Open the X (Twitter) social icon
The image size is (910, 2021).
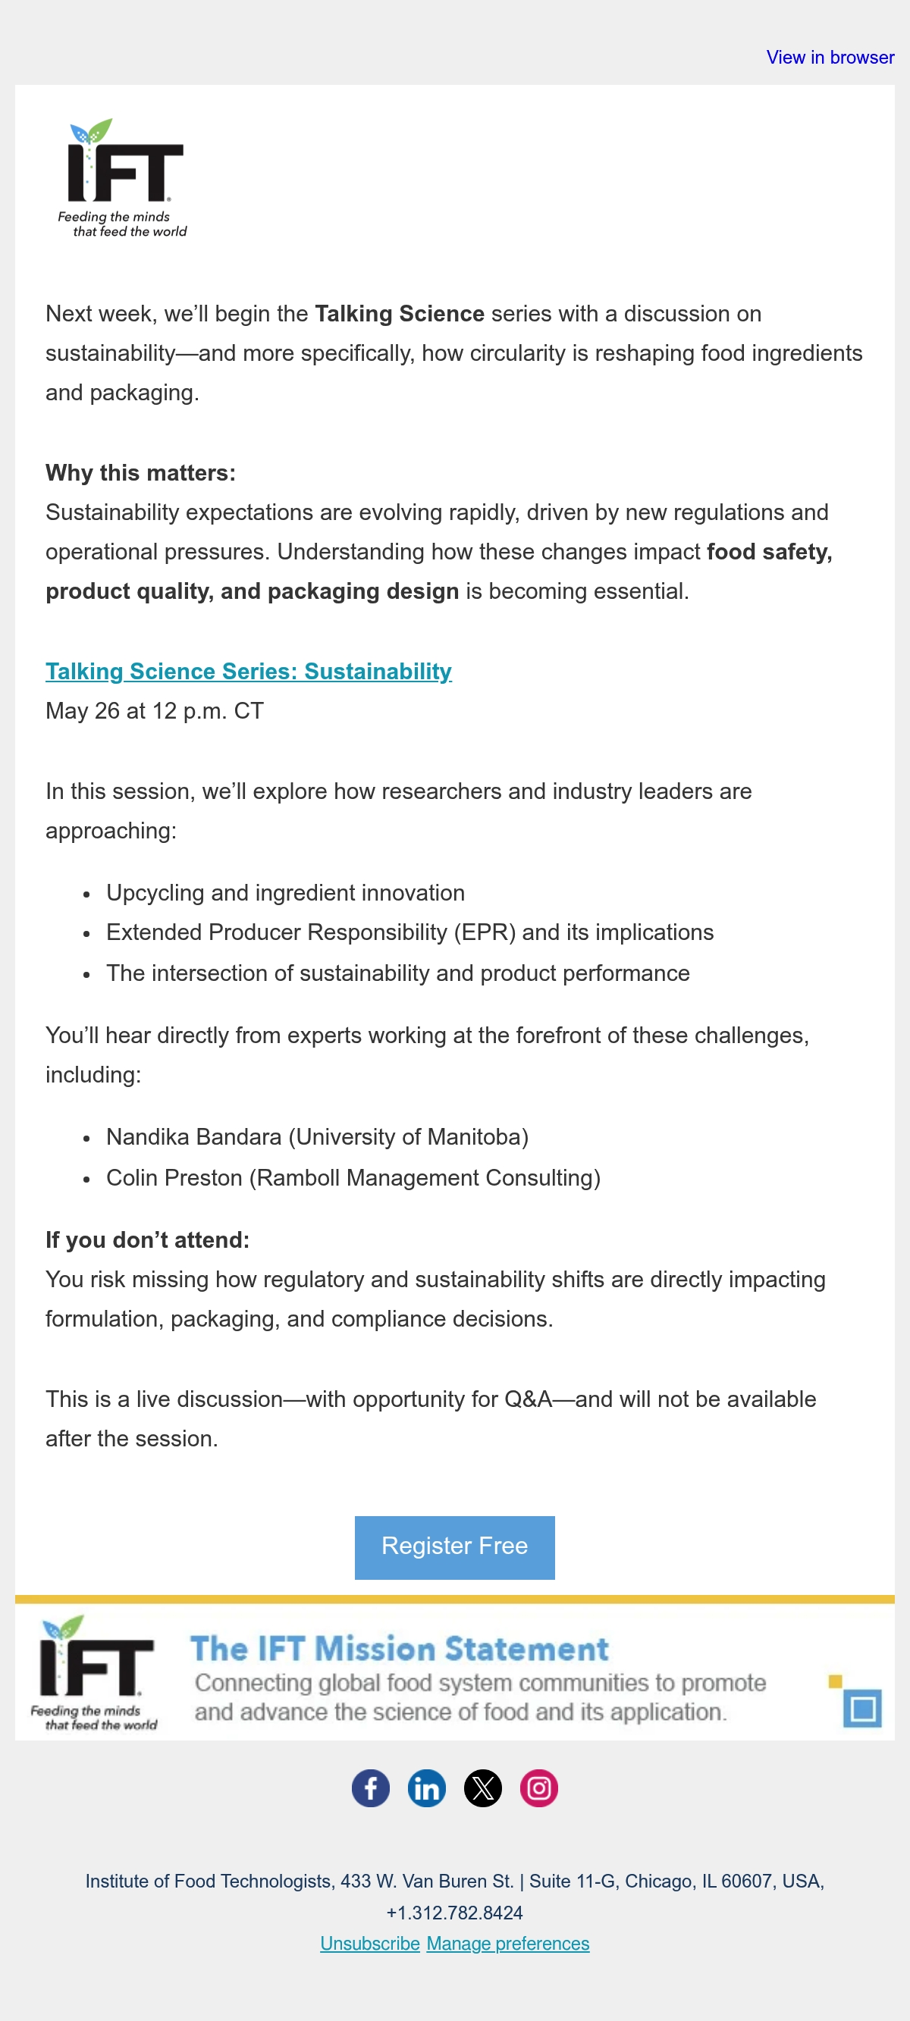[483, 1788]
